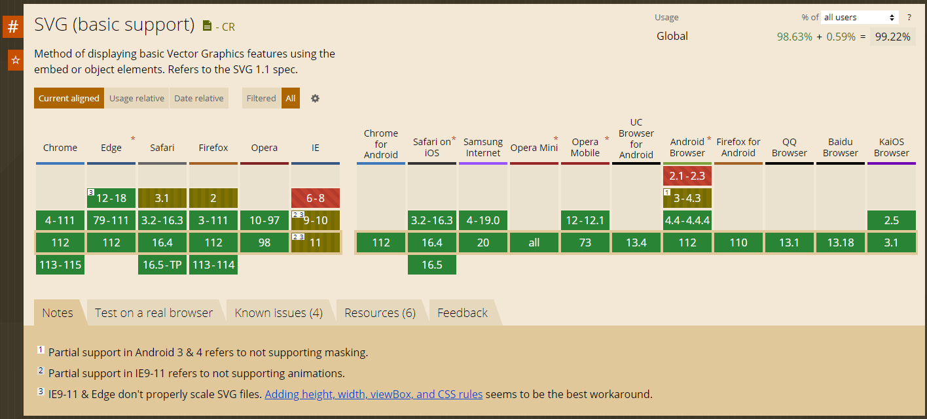
Task: Select Safari 3.1 version cell
Action: (162, 198)
